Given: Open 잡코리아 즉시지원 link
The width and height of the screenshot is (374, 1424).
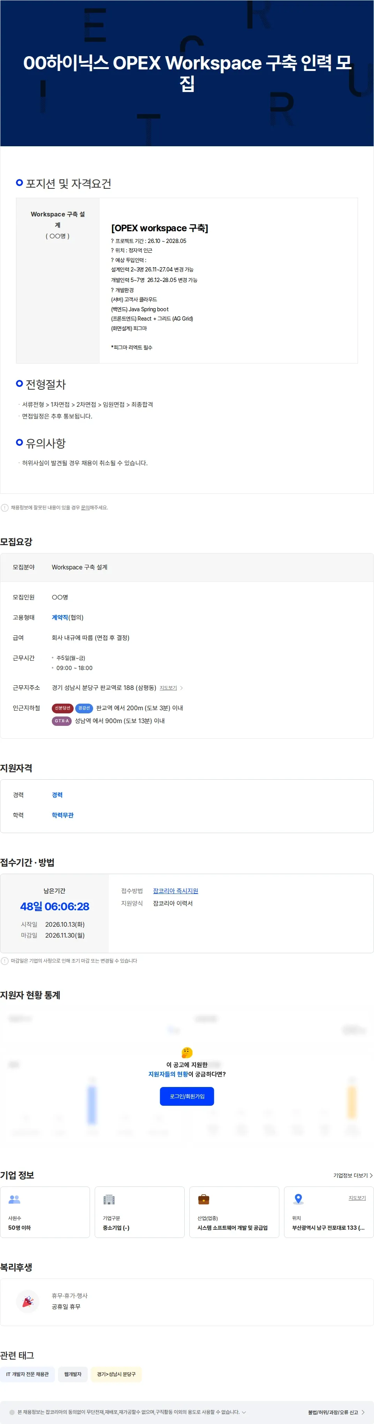Looking at the screenshot, I should tap(175, 890).
